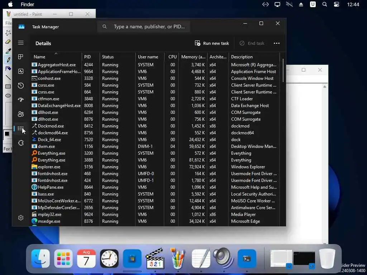
Task: Open the Microsoft Store icon in the dock
Action: coord(132,259)
